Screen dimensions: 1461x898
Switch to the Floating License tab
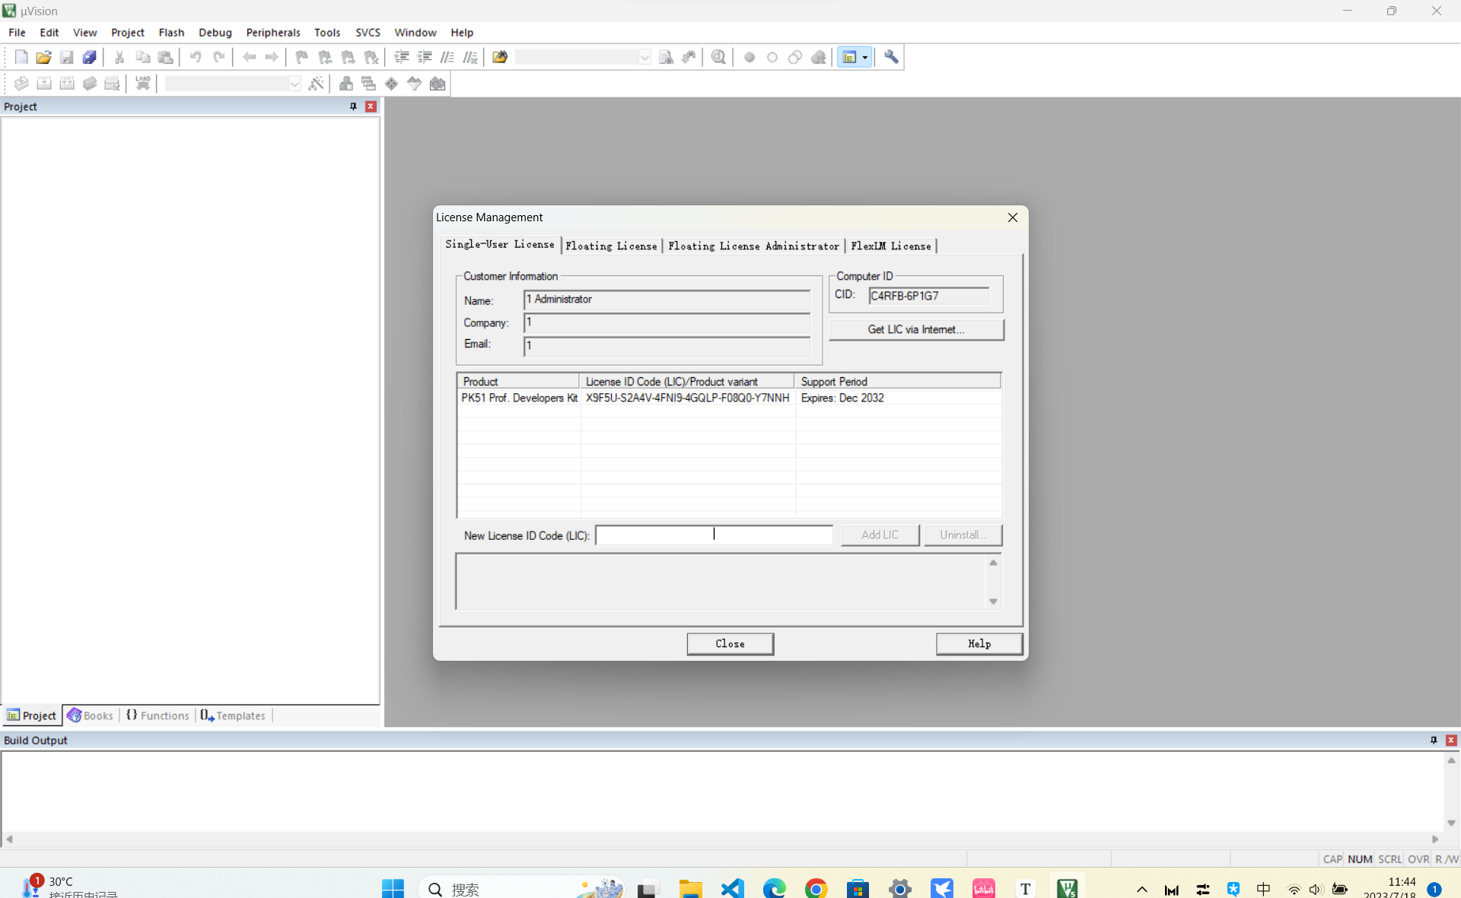click(611, 246)
